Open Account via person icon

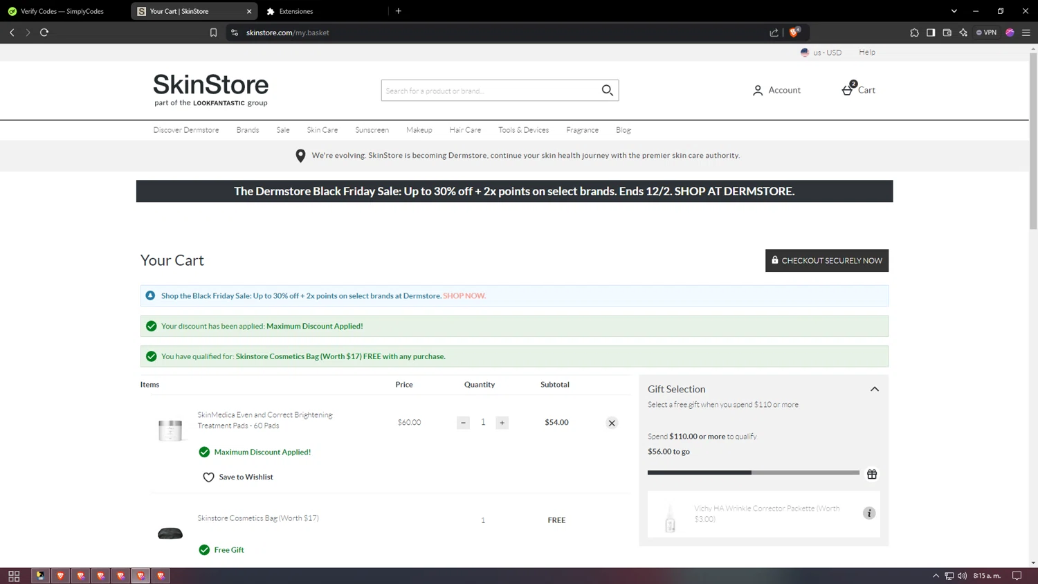[758, 90]
